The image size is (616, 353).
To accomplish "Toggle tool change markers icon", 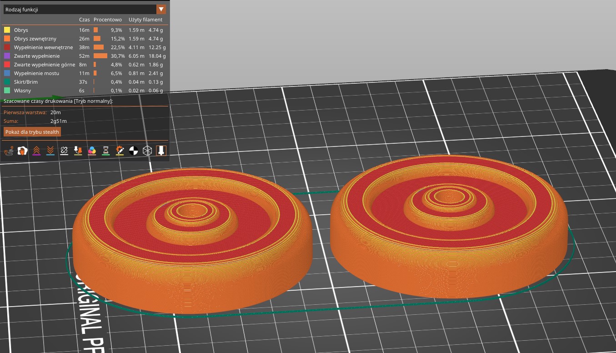I will pyautogui.click(x=78, y=151).
